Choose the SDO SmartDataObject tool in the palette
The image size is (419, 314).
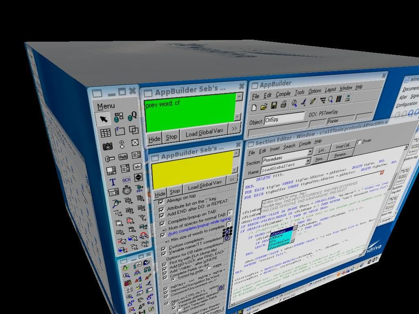139,188
